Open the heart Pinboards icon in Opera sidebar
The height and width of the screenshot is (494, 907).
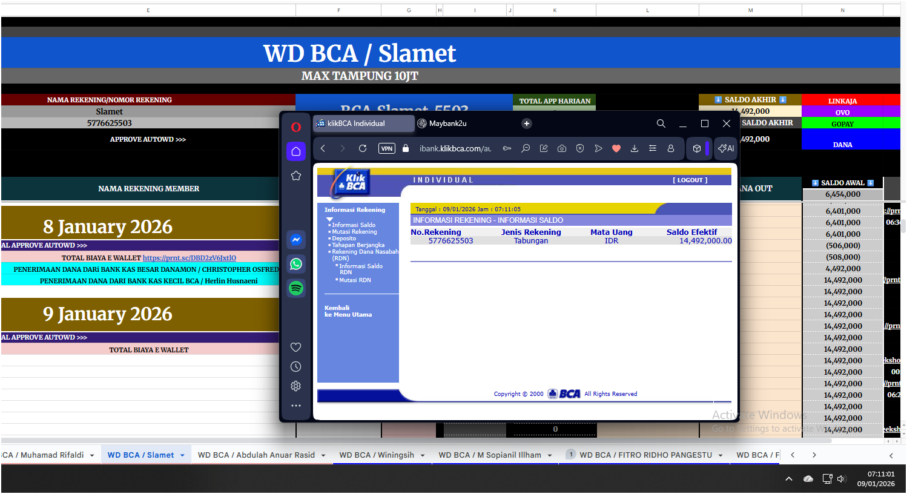point(296,347)
